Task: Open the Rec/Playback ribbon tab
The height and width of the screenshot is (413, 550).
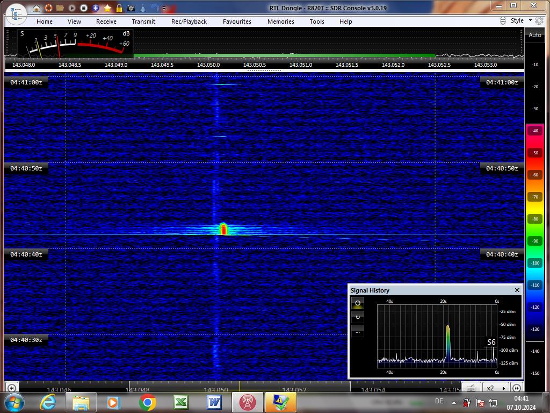Action: 189,22
